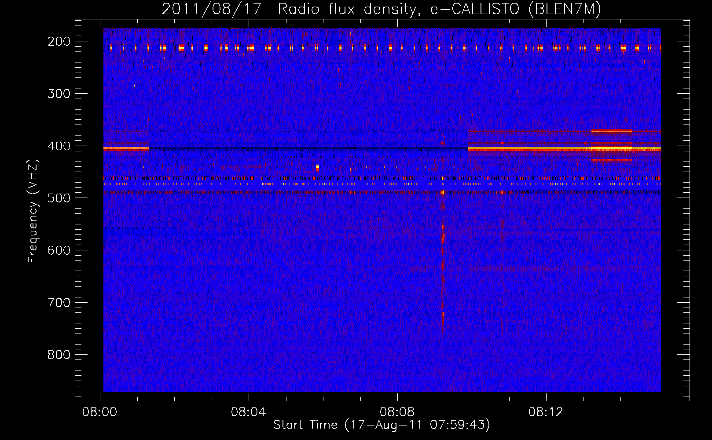Click the Frequency (MHZ) axis label

point(33,211)
